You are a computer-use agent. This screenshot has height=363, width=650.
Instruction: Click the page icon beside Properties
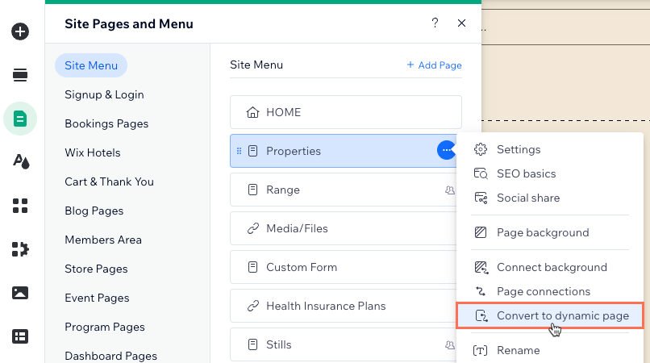252,151
